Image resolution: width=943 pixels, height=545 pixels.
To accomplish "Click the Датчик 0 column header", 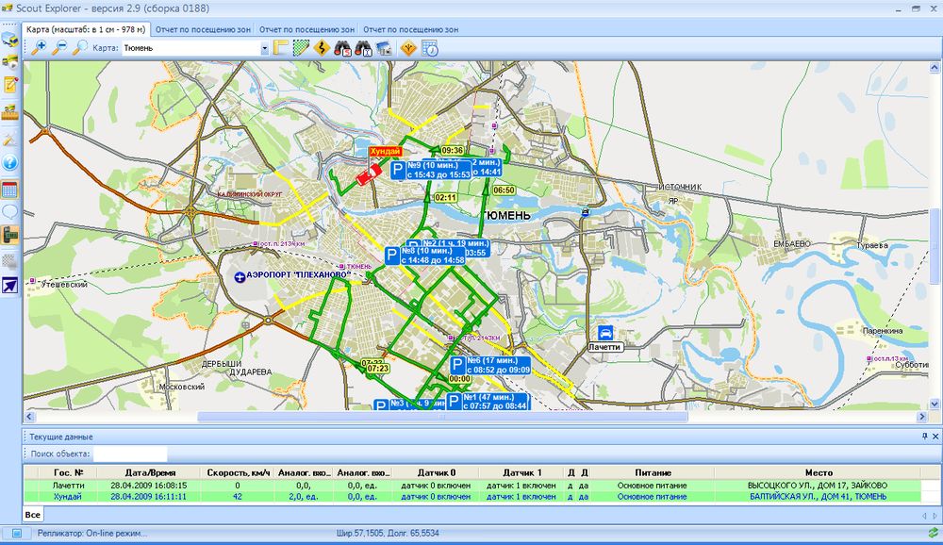I will [437, 472].
